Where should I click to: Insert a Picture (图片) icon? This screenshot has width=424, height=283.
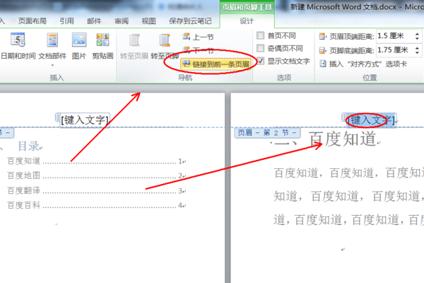79,40
